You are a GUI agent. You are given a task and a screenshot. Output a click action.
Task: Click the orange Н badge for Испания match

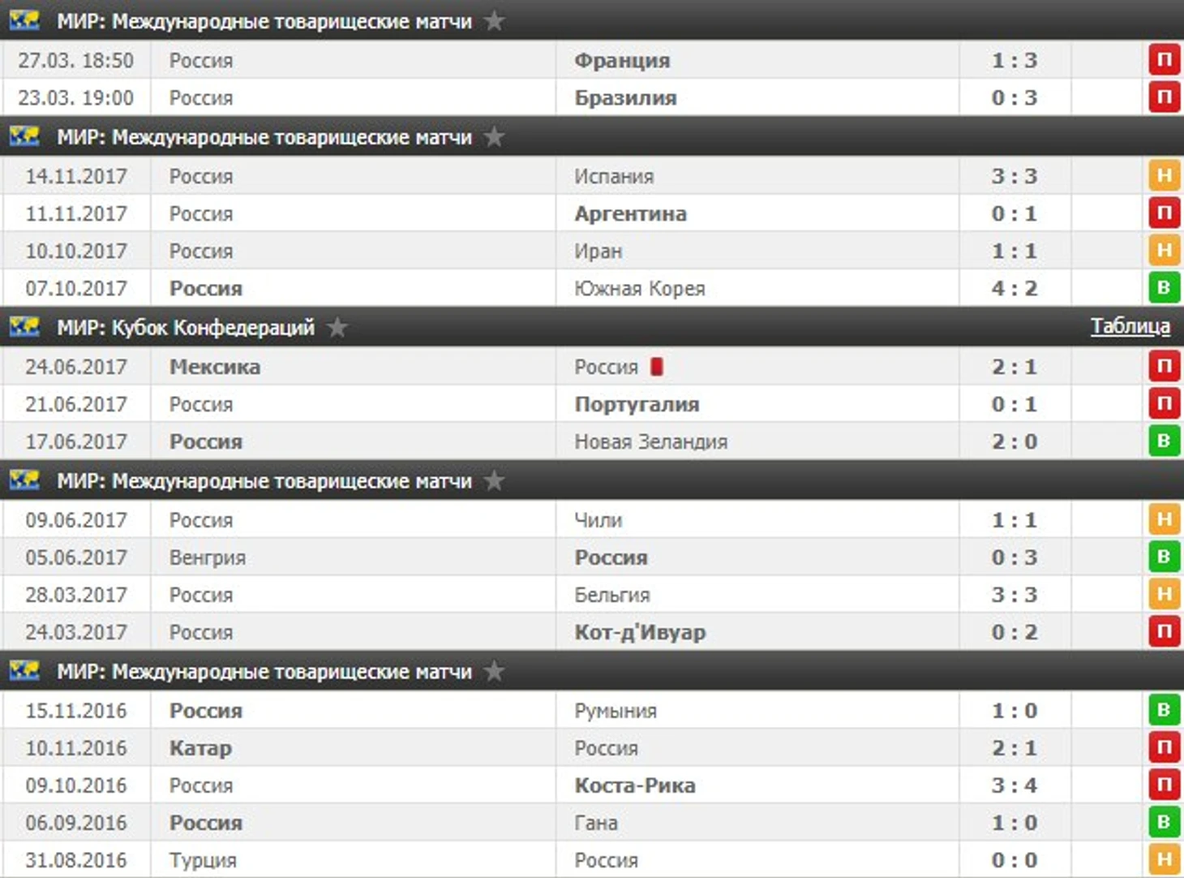click(x=1164, y=176)
